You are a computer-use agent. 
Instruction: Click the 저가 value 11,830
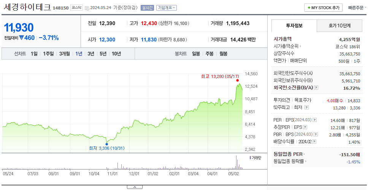coord(149,40)
